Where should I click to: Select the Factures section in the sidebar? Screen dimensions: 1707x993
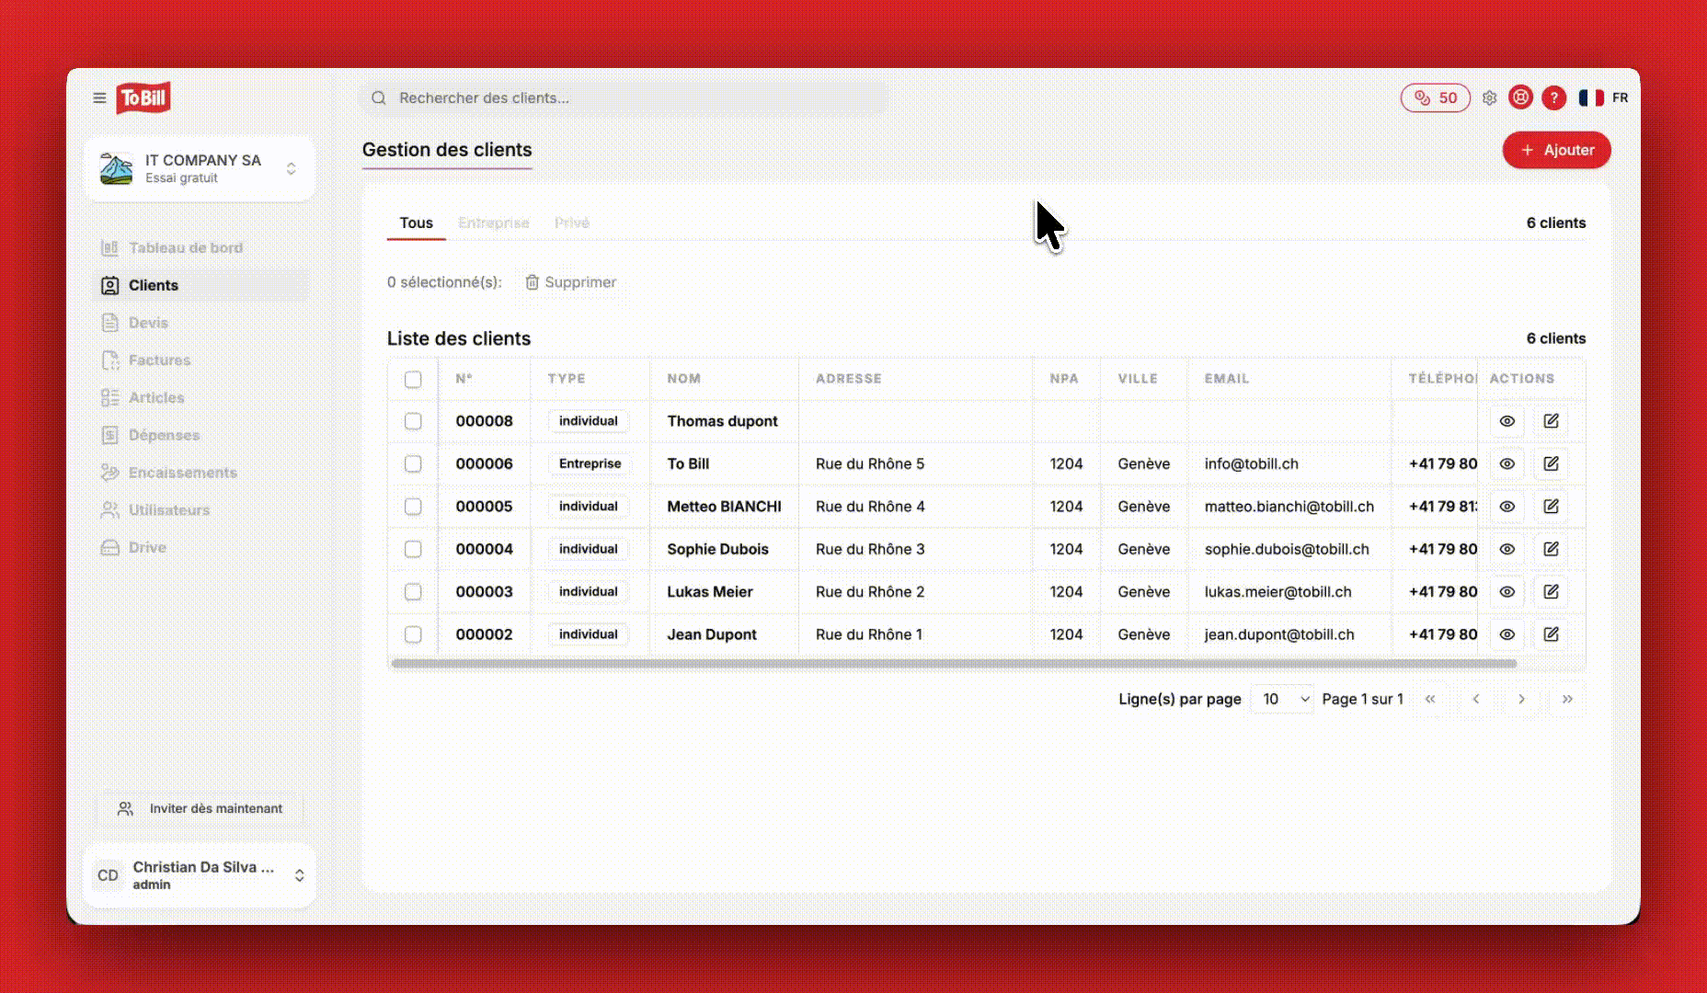(110, 360)
